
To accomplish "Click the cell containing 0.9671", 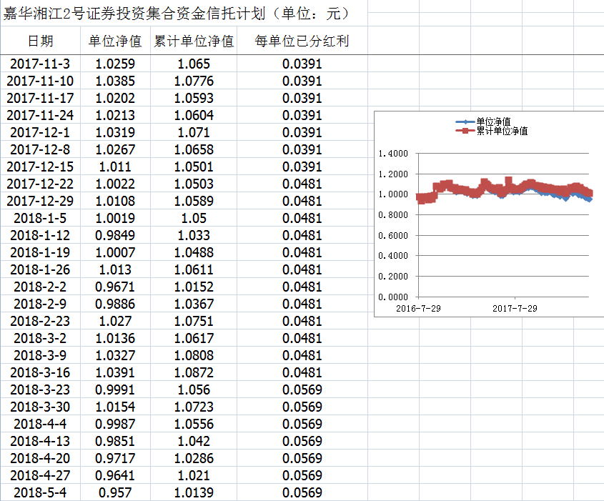I will (x=115, y=287).
